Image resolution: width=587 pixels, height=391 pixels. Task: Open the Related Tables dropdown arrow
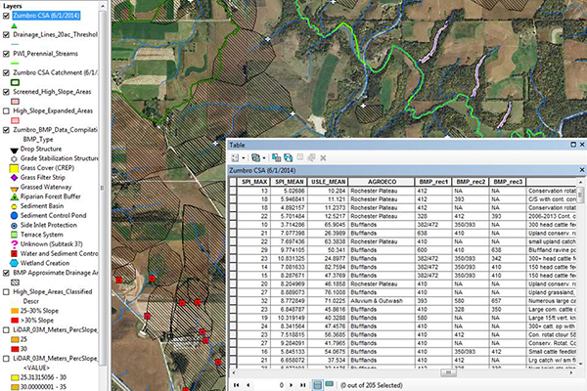tap(263, 157)
